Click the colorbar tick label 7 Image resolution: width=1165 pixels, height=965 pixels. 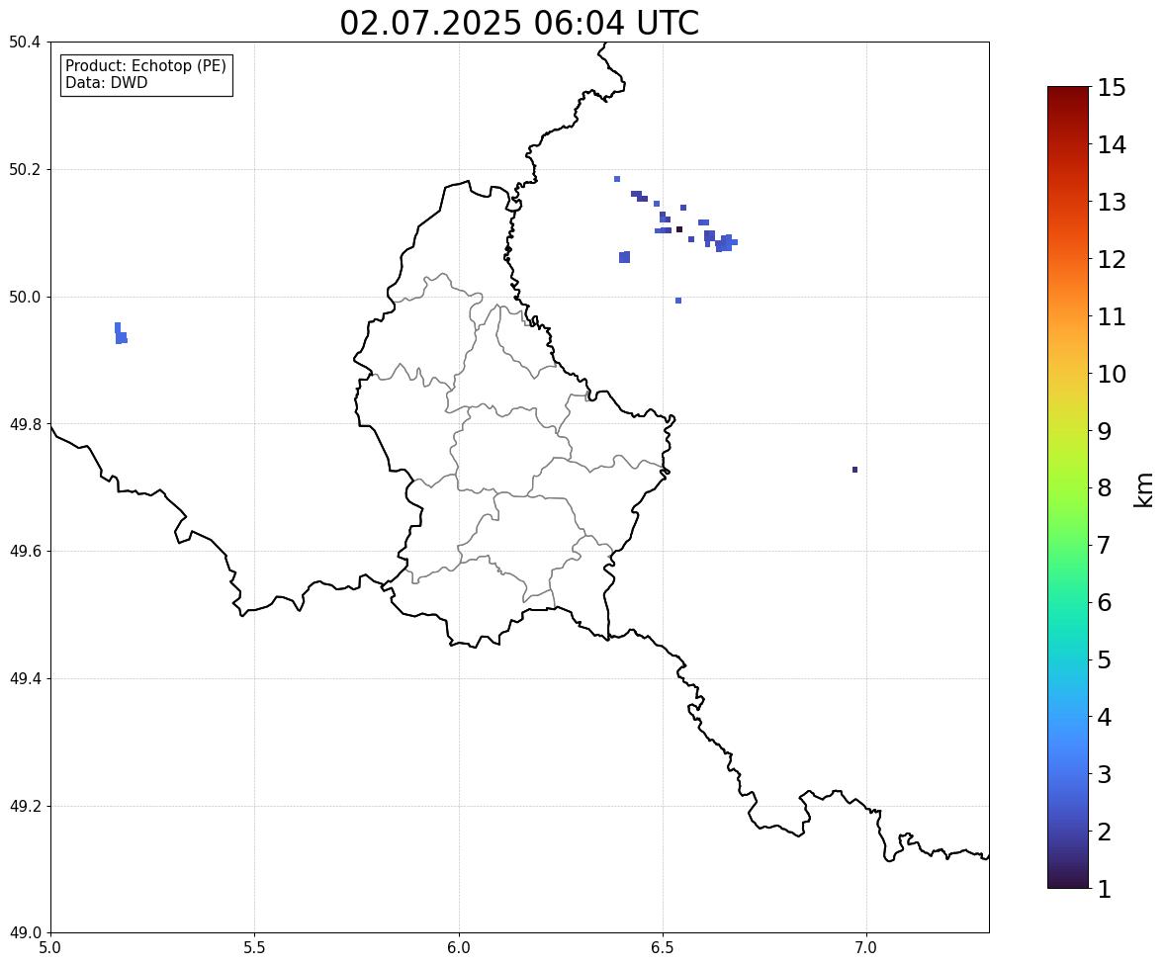pyautogui.click(x=1105, y=545)
